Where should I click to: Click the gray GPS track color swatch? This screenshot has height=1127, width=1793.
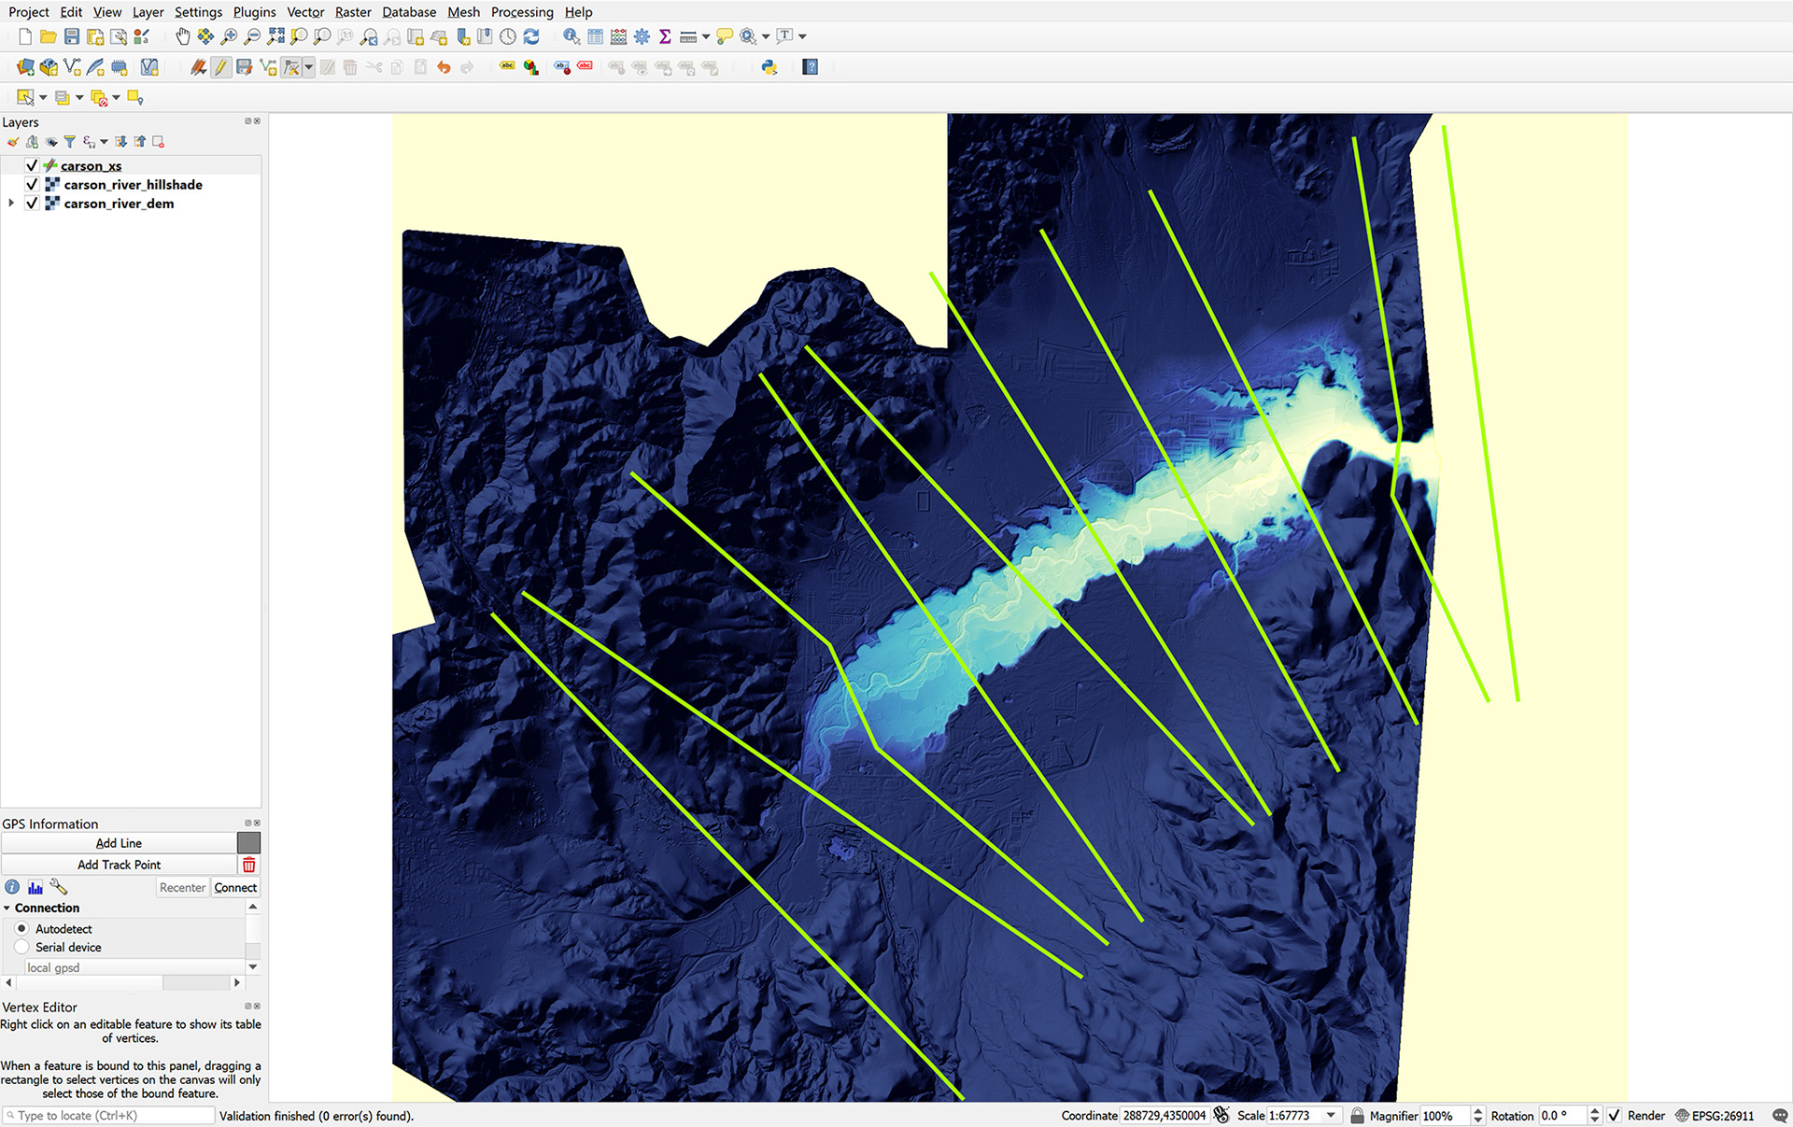[x=249, y=842]
